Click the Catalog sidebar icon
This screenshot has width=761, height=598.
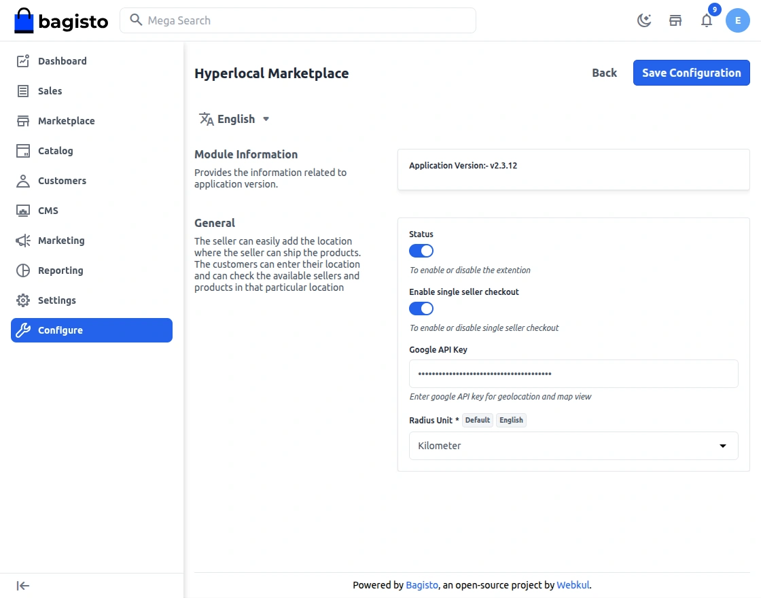click(21, 151)
